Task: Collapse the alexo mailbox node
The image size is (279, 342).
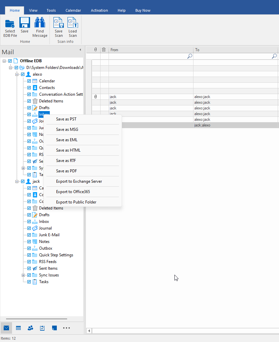Action: tap(17, 74)
